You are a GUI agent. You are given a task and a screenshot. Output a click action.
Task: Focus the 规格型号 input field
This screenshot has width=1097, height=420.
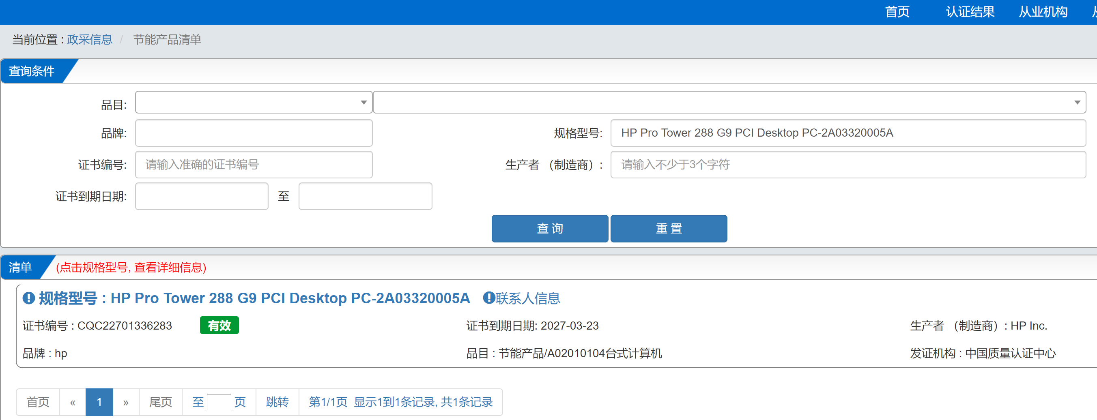[x=848, y=133]
